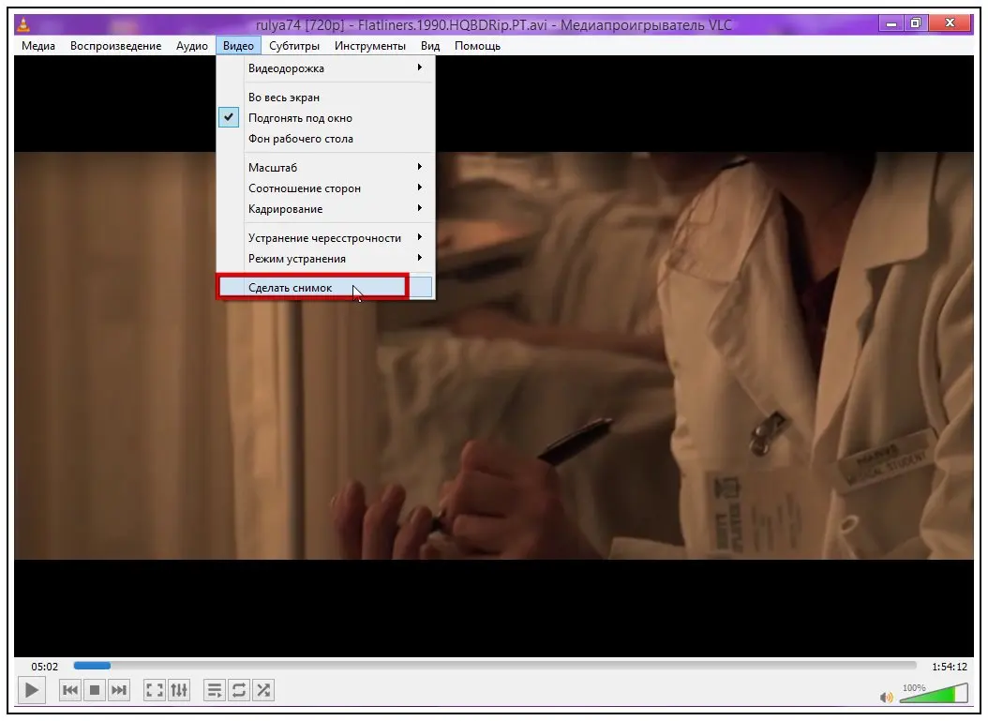Show the playlist icon
This screenshot has height=721, width=988.
(215, 691)
